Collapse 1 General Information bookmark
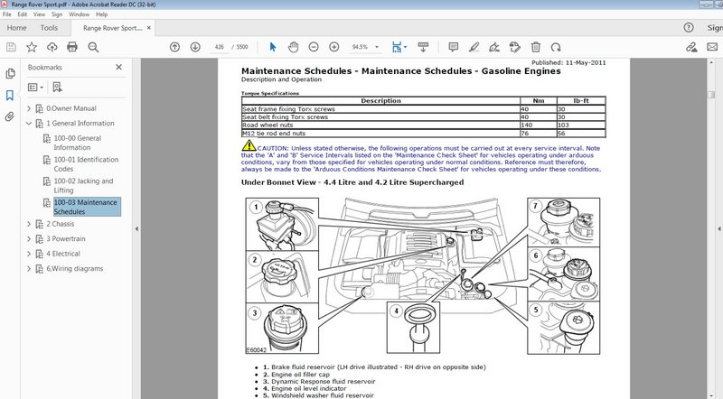This screenshot has height=399, width=723. click(29, 124)
